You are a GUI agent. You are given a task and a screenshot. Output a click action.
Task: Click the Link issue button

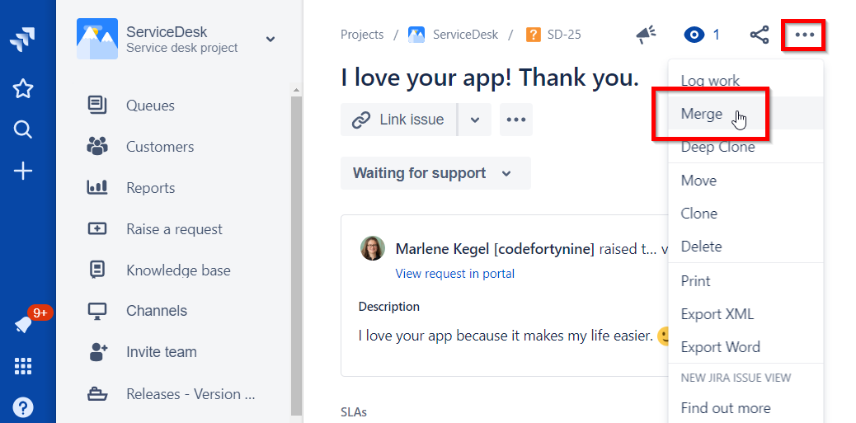pos(398,120)
